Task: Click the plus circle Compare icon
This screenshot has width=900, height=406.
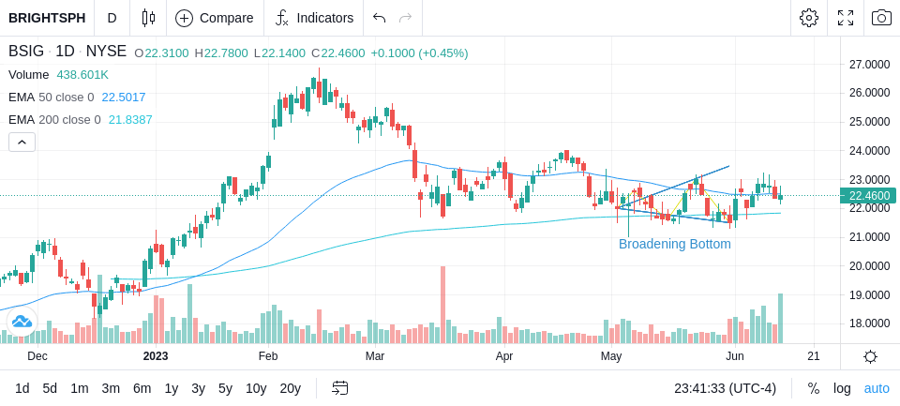Action: coord(184,18)
